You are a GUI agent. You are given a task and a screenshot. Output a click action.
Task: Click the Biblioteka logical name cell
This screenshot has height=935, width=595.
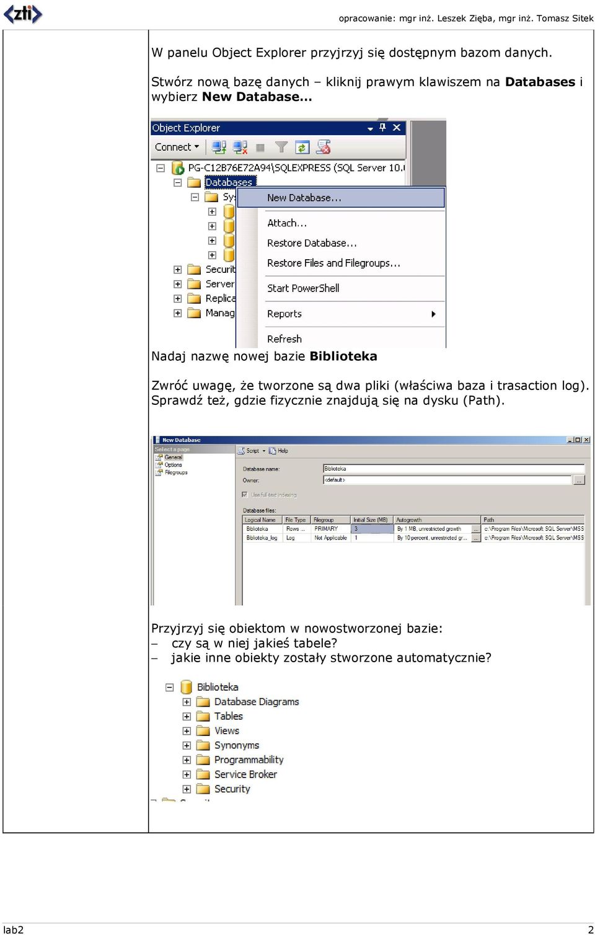click(262, 529)
